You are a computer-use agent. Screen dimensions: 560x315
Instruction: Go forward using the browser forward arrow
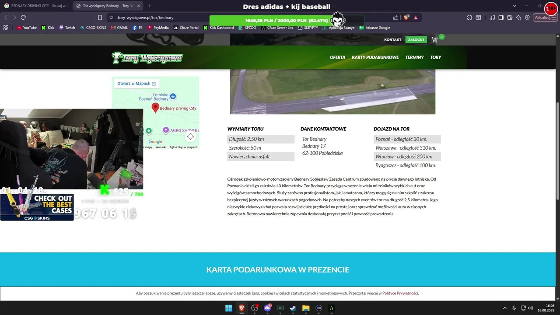coord(14,17)
